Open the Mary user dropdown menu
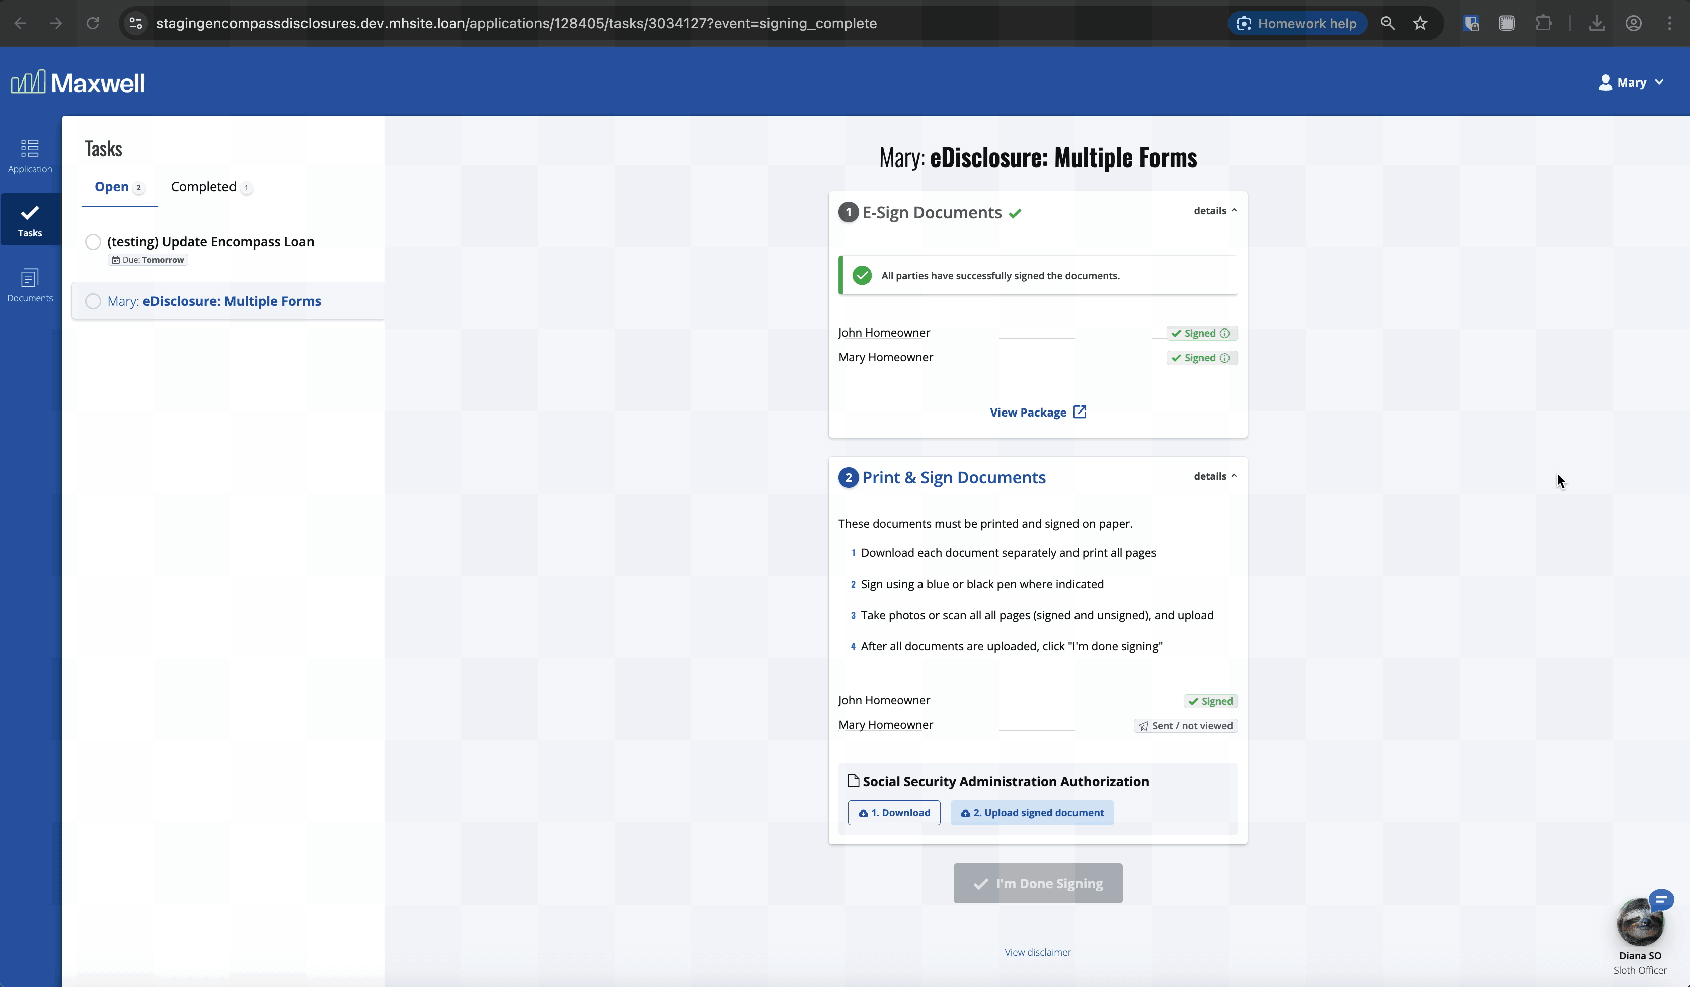Image resolution: width=1690 pixels, height=987 pixels. (x=1631, y=83)
